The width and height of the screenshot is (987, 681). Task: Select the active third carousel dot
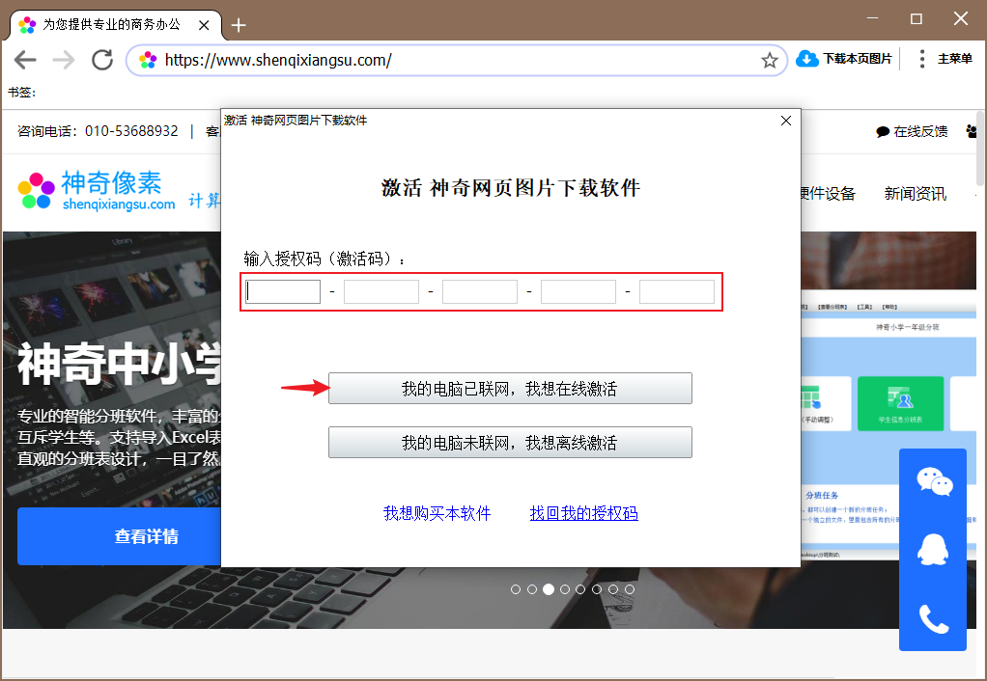point(549,589)
